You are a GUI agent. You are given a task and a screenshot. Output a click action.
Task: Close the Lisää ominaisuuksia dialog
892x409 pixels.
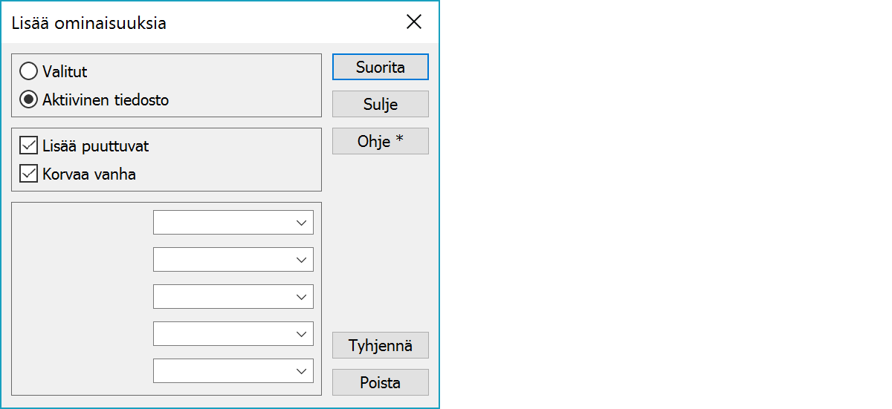(x=414, y=22)
